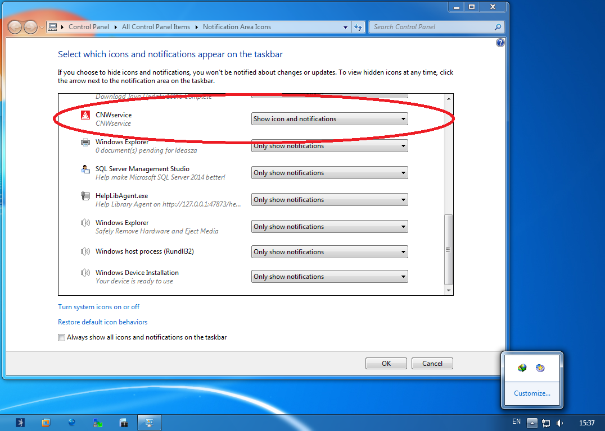
Task: Click the icon list scrollbar thumb
Action: pos(448,250)
